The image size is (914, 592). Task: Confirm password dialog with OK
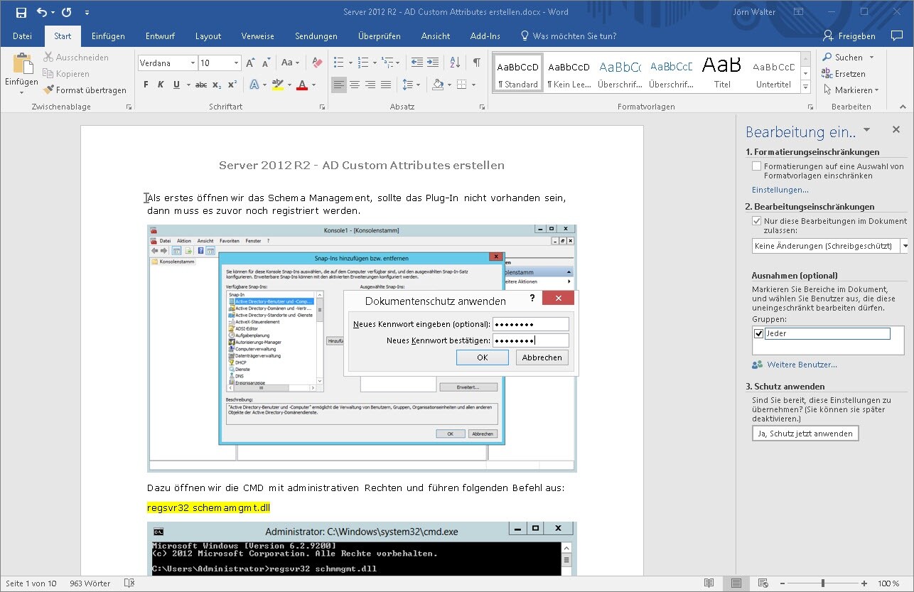[x=482, y=357]
